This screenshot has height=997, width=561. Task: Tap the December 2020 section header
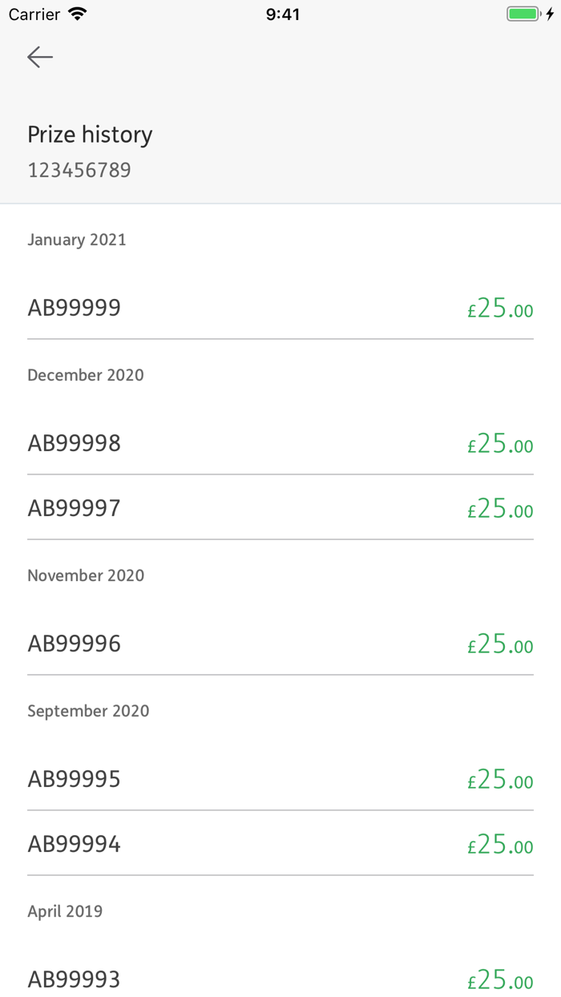[86, 375]
